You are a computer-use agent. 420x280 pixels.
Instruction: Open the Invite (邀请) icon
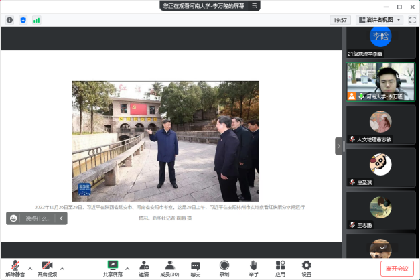pos(144,267)
